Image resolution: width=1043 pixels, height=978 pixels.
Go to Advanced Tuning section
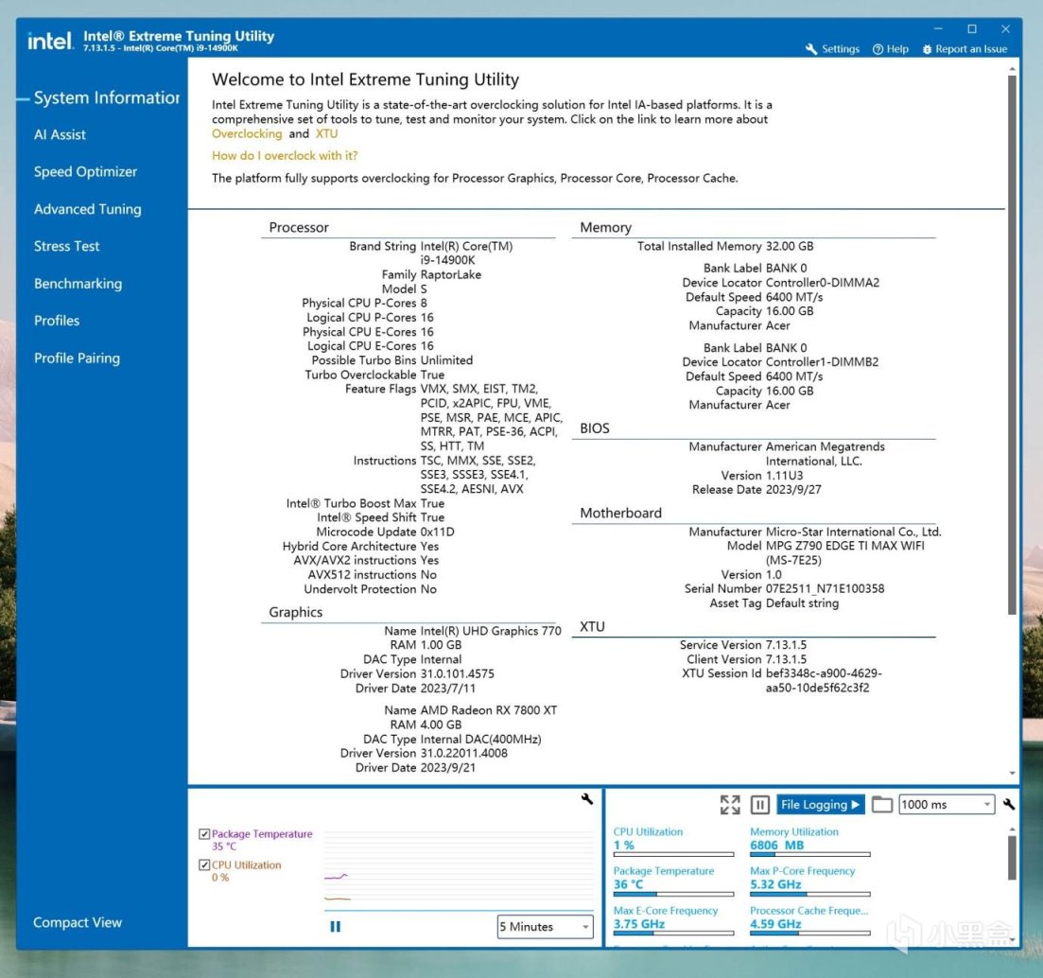click(x=88, y=209)
